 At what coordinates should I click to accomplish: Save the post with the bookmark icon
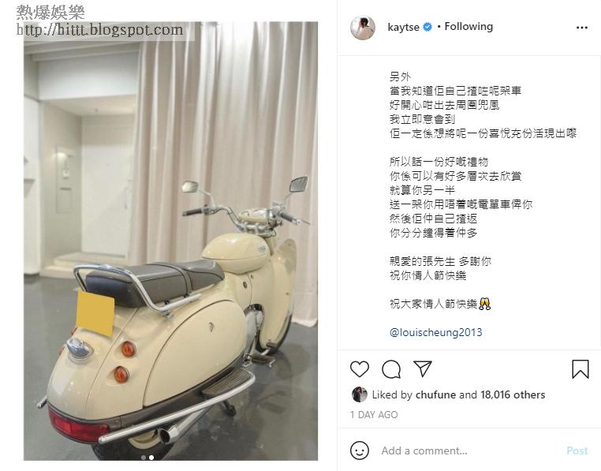(x=580, y=369)
